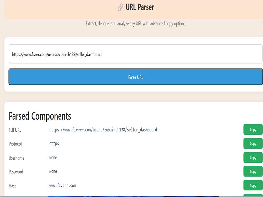263x197 pixels.
Task: Select the parsed Full URL monospace text
Action: [103, 130]
